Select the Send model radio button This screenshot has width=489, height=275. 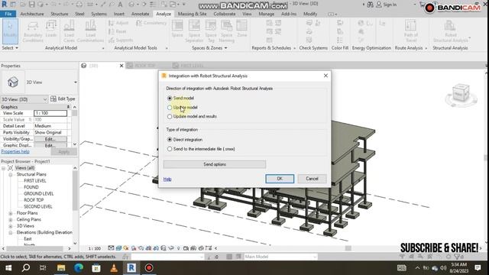point(170,98)
